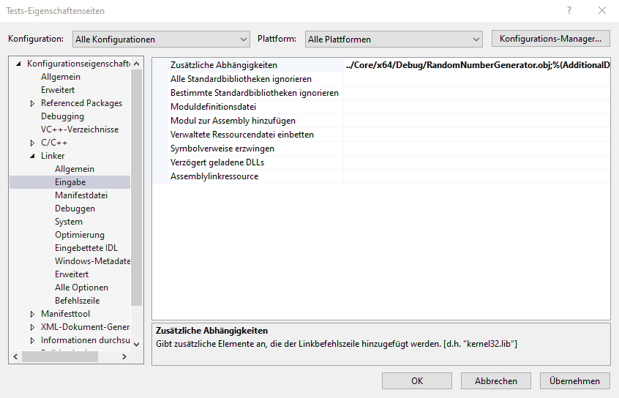This screenshot has height=398, width=619.
Task: Select the Alle Optionen tree item
Action: tap(81, 288)
